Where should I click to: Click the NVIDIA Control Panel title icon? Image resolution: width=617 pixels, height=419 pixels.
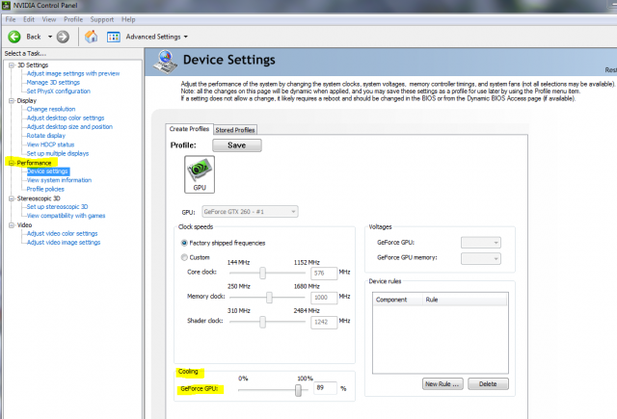pyautogui.click(x=6, y=5)
